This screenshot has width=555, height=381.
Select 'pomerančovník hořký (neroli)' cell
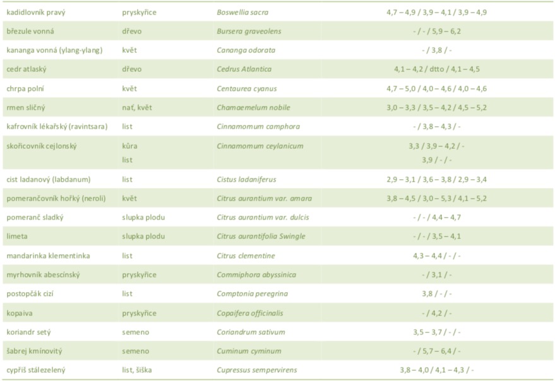click(56, 199)
